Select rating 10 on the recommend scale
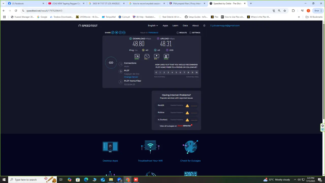325x183 pixels. [197, 72]
